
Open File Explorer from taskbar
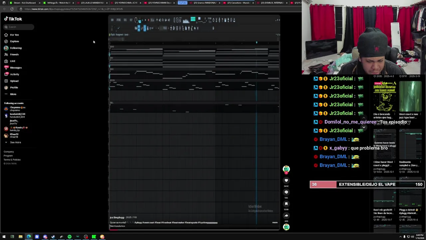click(20, 237)
